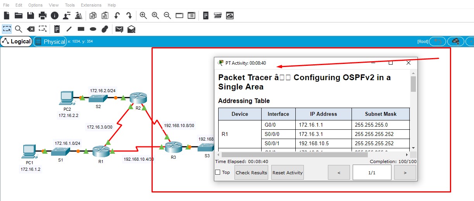This screenshot has height=201, width=474.
Task: Undo the last action in toolbar
Action: (117, 15)
